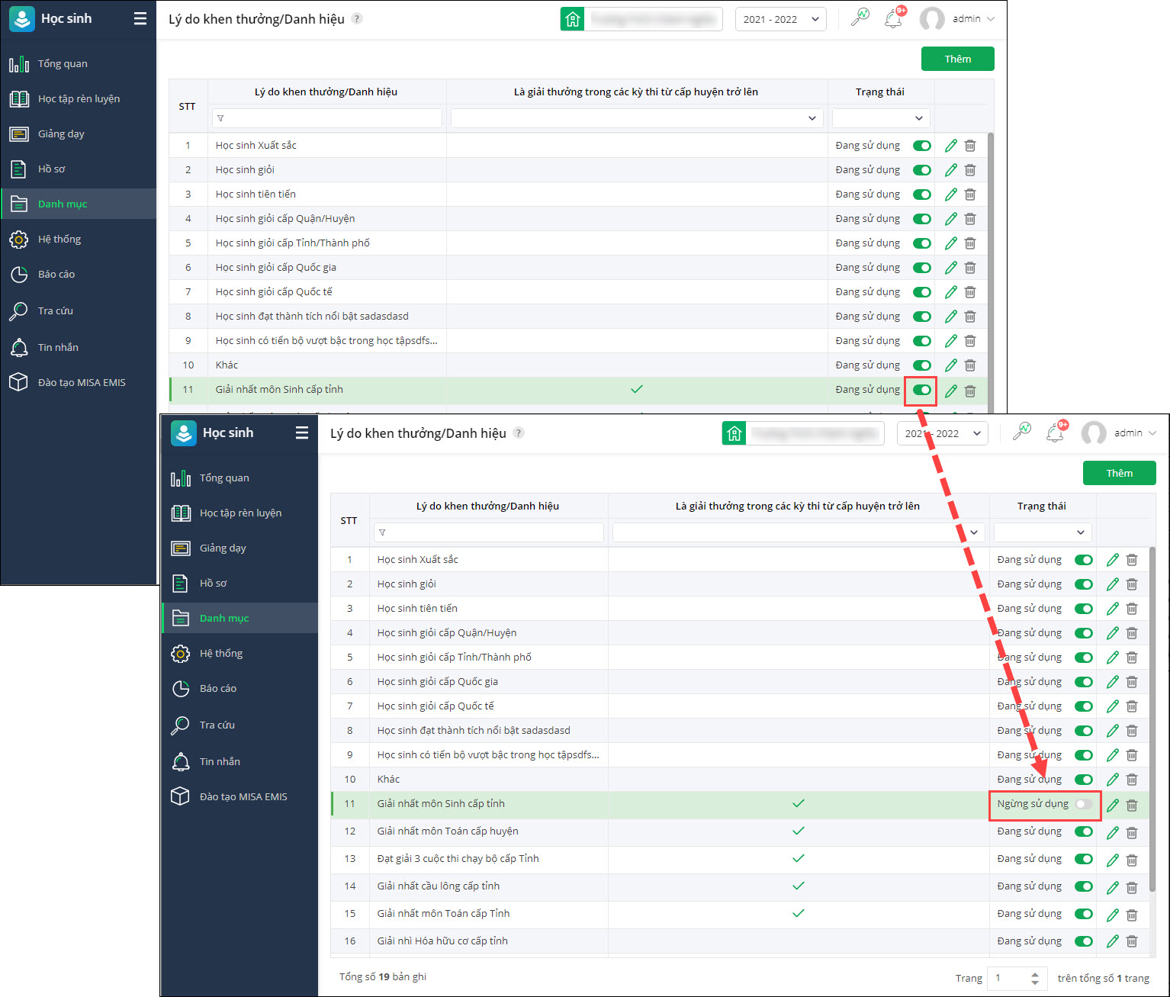The height and width of the screenshot is (997, 1170).
Task: Click 'Thêm' button in upper window
Action: tap(958, 59)
